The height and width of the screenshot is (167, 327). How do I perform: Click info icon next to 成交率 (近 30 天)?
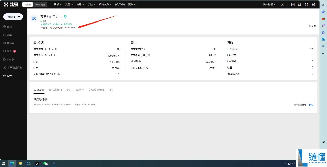(54, 55)
